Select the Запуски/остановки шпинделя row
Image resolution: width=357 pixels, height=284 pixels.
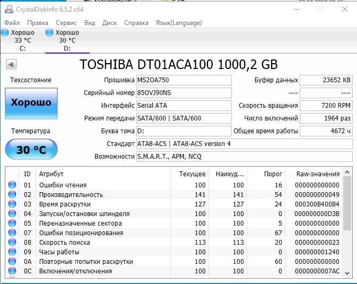click(x=174, y=213)
